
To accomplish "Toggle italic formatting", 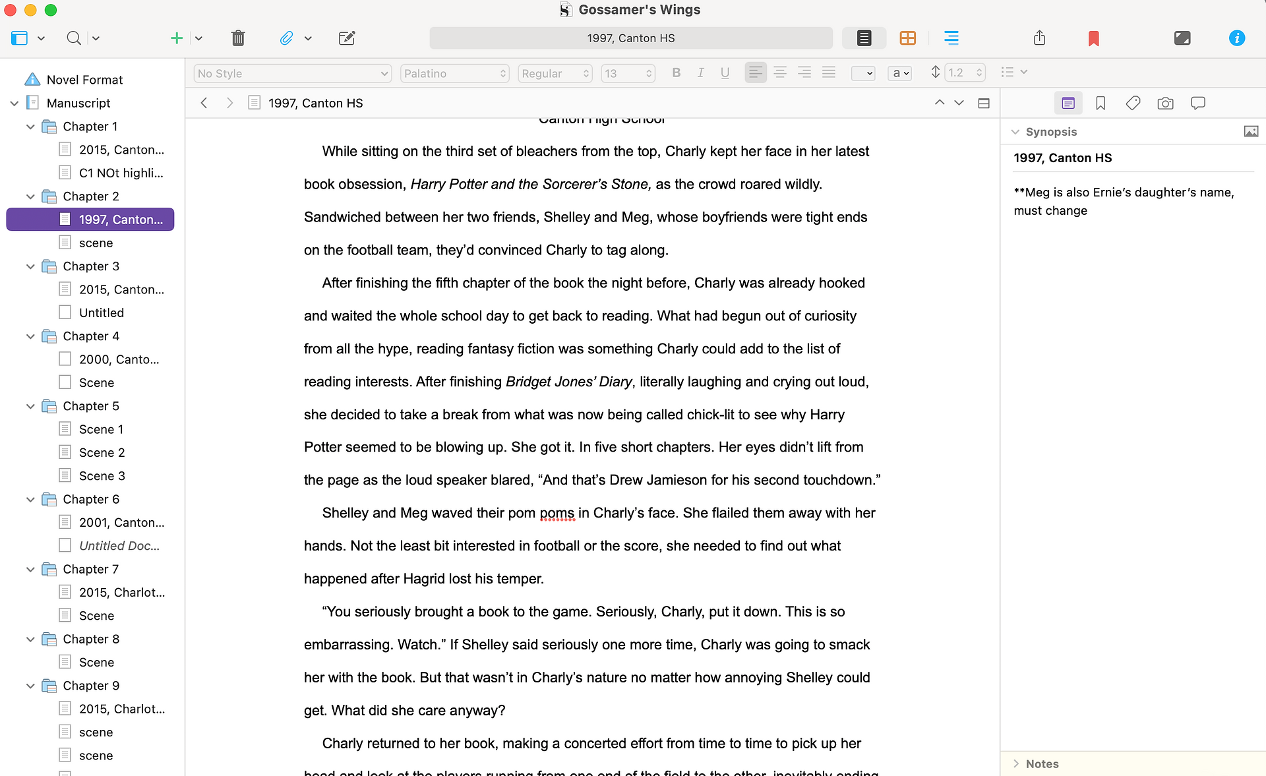I will (x=700, y=73).
